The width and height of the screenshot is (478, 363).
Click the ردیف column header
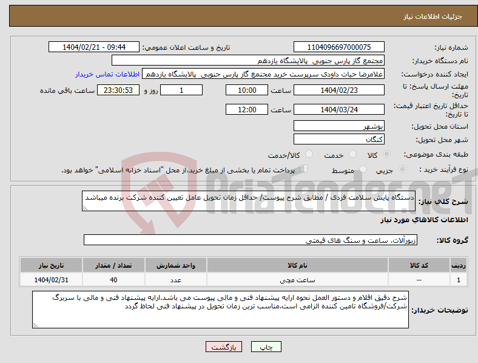pyautogui.click(x=459, y=265)
